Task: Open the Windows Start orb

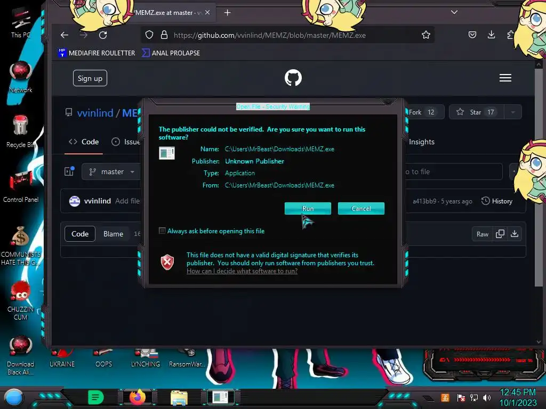Action: pyautogui.click(x=13, y=397)
